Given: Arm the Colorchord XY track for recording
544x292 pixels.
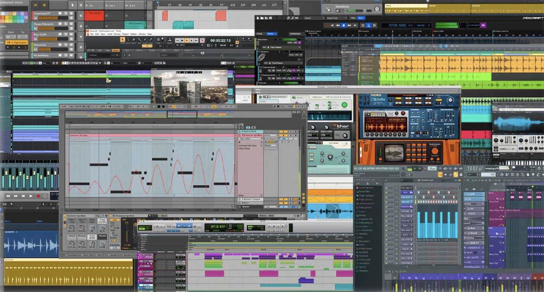Looking at the screenshot, I should point(60,13).
